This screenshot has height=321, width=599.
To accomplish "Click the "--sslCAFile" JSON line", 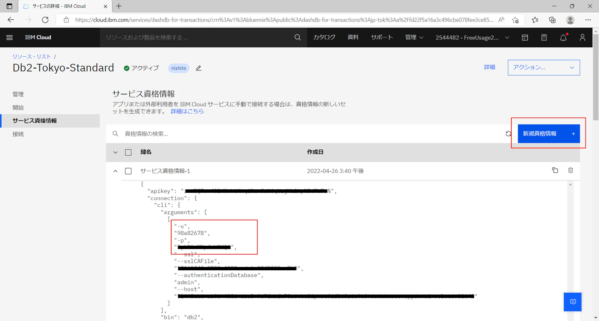I will (197, 261).
